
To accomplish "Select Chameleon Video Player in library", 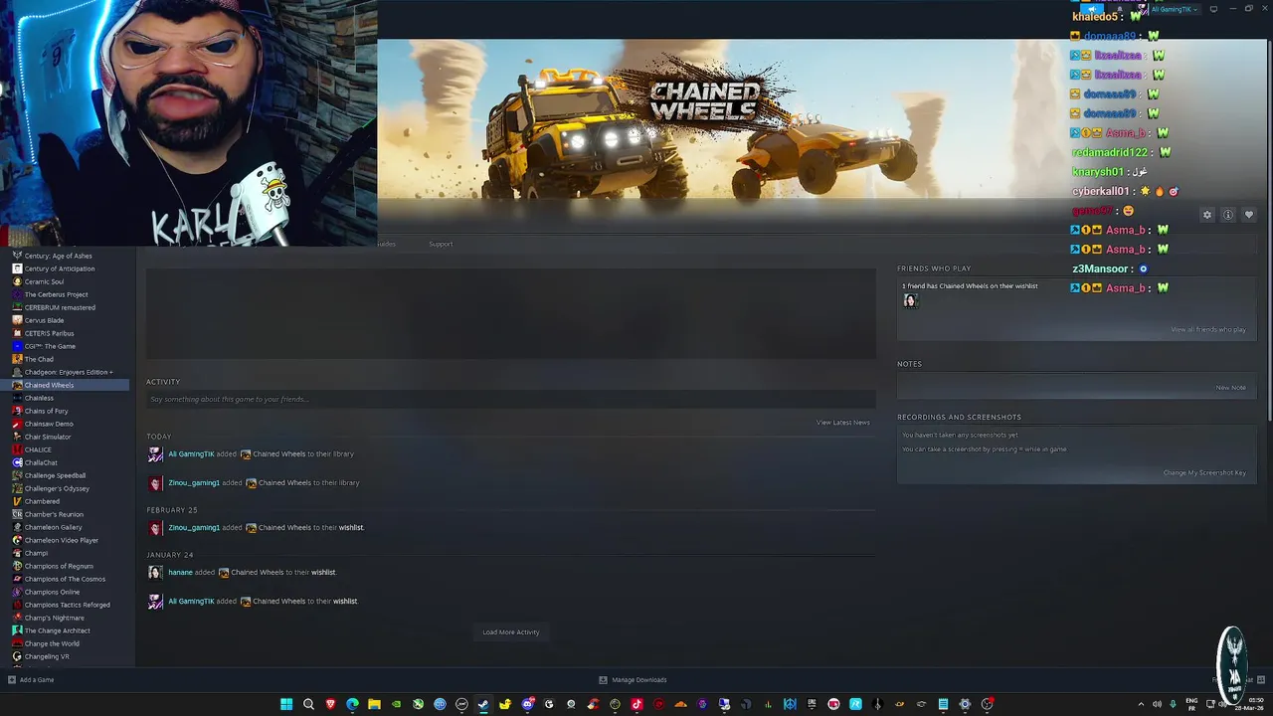I will point(66,540).
